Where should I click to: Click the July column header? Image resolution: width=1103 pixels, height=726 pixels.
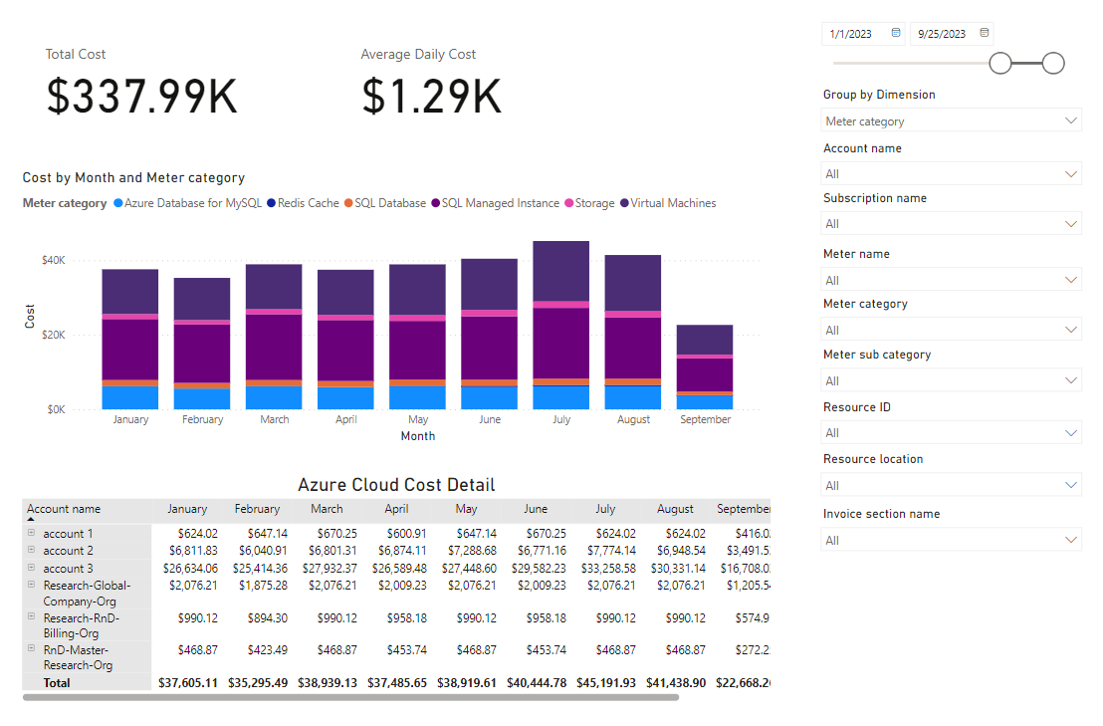pos(605,509)
